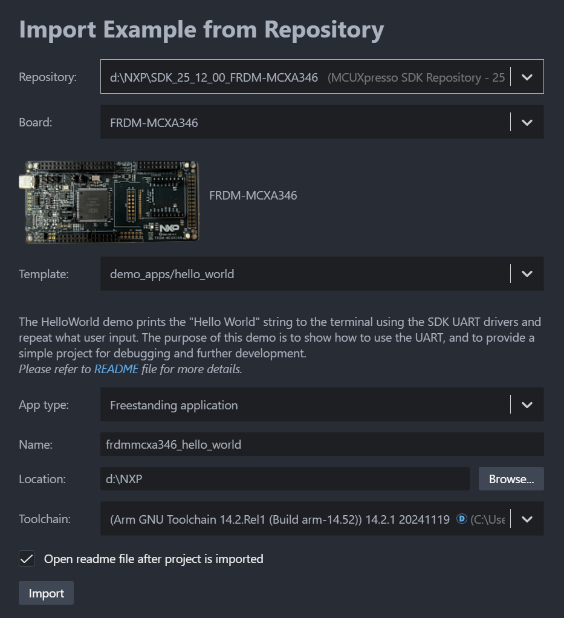Viewport: 564px width, 618px height.
Task: Focus the Name input field
Action: coord(322,444)
